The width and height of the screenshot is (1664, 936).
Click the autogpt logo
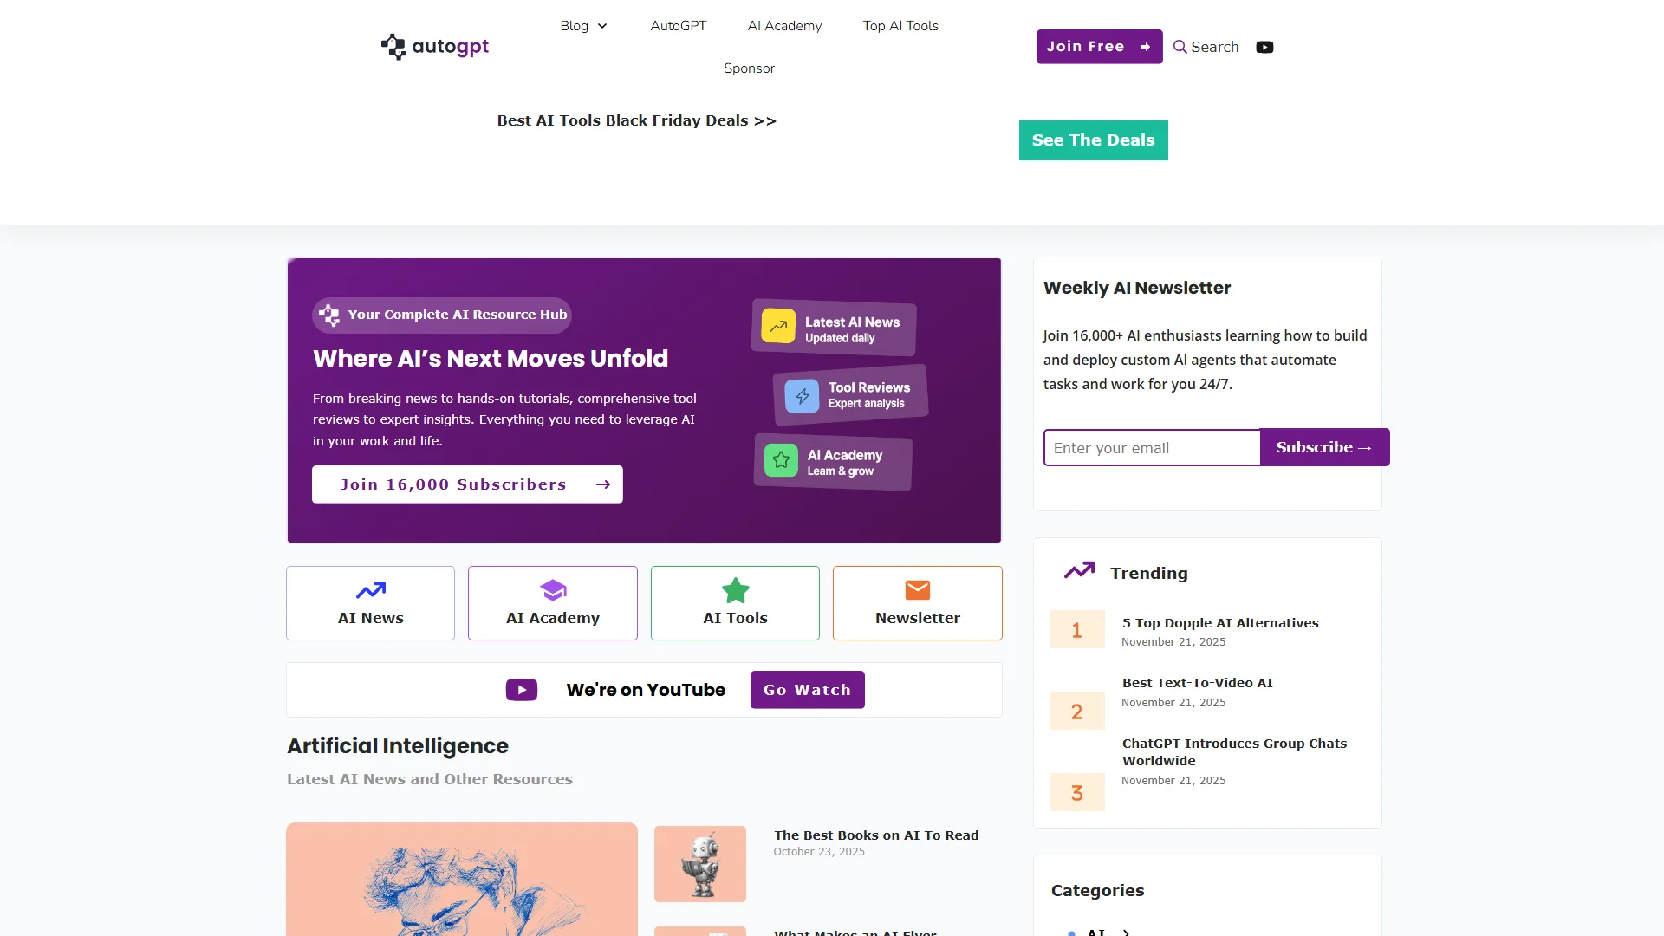point(434,46)
